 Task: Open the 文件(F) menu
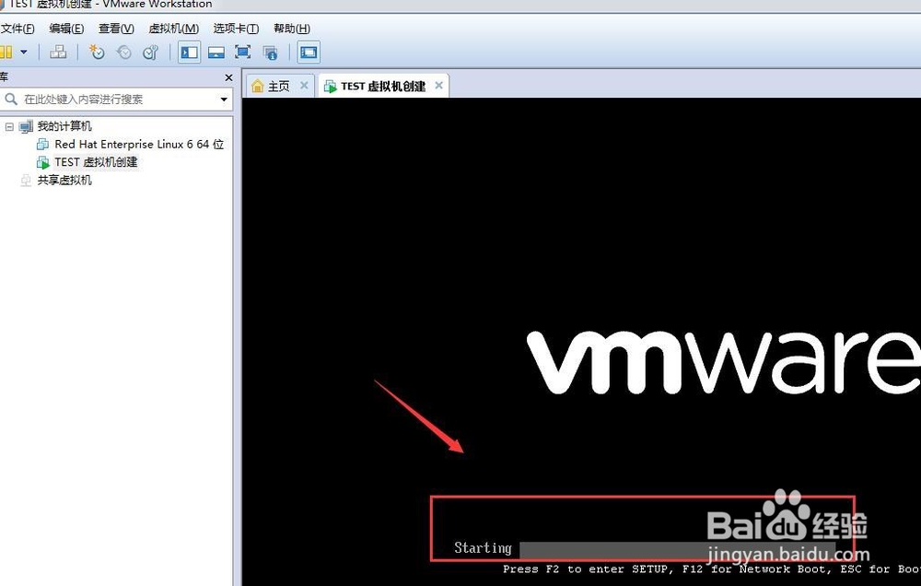pyautogui.click(x=17, y=29)
